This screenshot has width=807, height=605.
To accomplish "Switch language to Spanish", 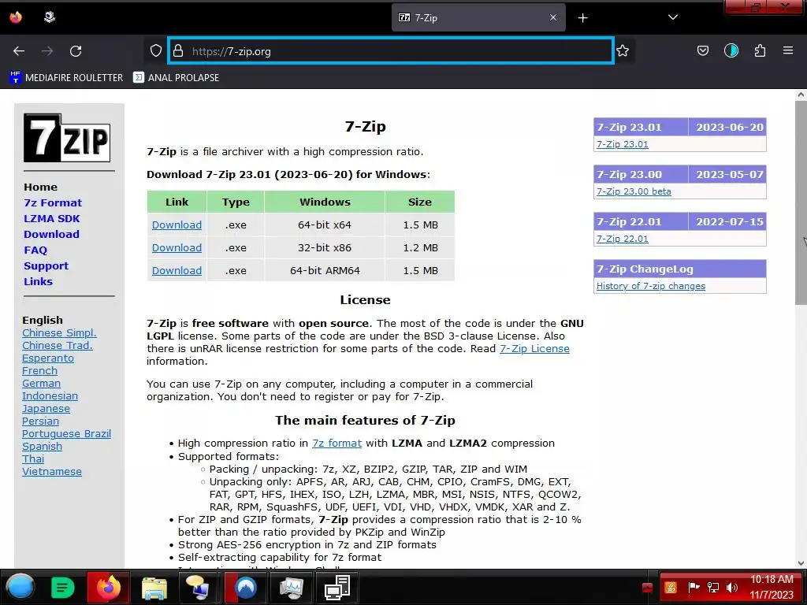I will pyautogui.click(x=43, y=447).
